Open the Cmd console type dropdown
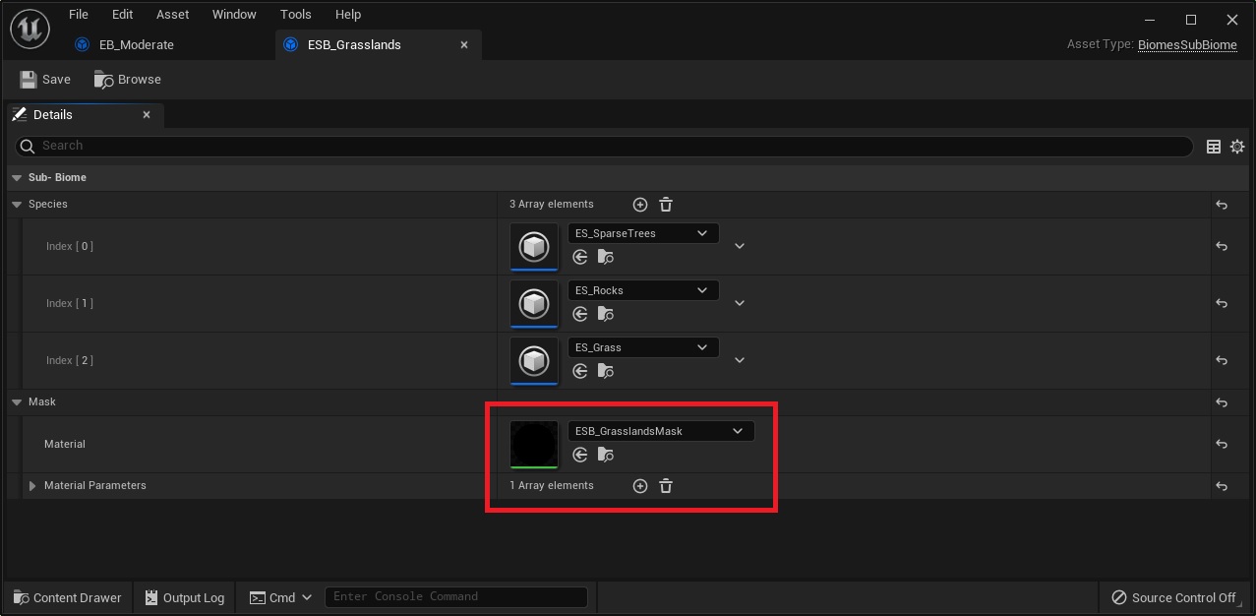 click(280, 597)
